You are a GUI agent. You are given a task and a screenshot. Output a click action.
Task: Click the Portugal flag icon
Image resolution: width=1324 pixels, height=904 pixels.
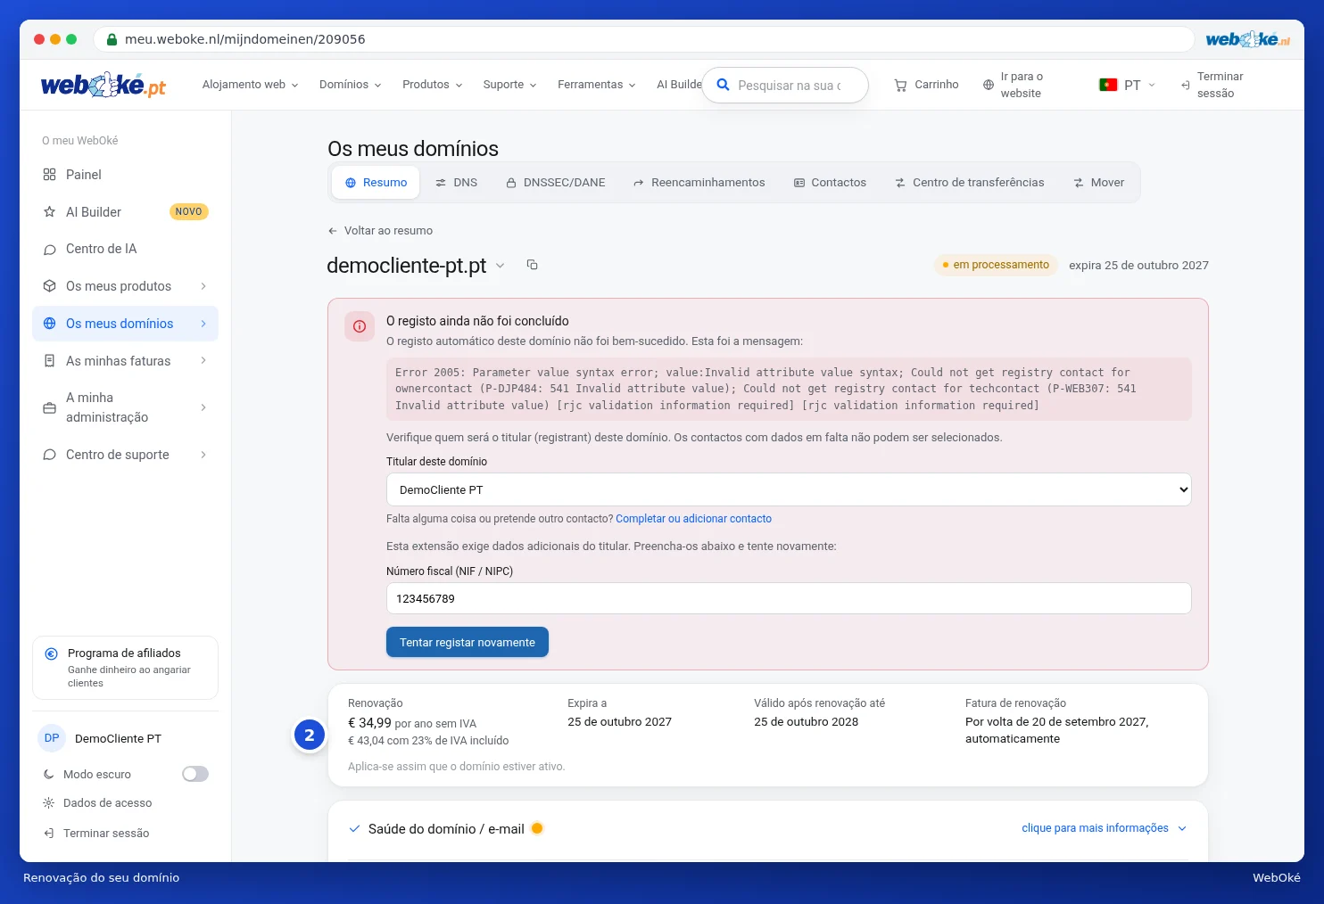click(1108, 85)
